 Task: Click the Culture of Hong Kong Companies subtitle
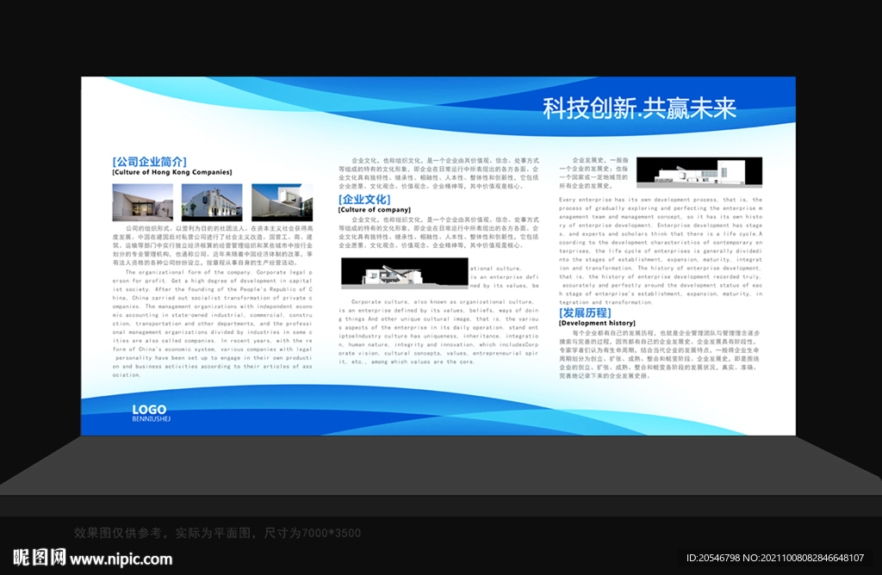(172, 172)
